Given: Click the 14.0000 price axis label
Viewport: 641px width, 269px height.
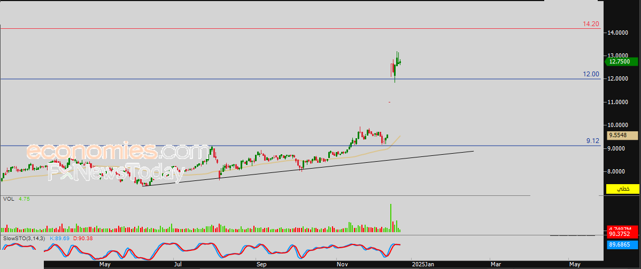Looking at the screenshot, I should click(x=617, y=32).
